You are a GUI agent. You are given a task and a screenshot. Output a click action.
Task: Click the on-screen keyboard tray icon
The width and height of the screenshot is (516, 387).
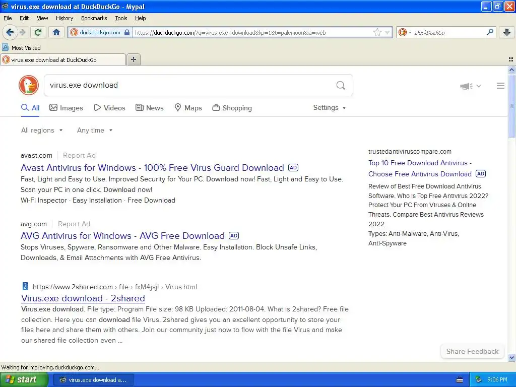point(460,380)
